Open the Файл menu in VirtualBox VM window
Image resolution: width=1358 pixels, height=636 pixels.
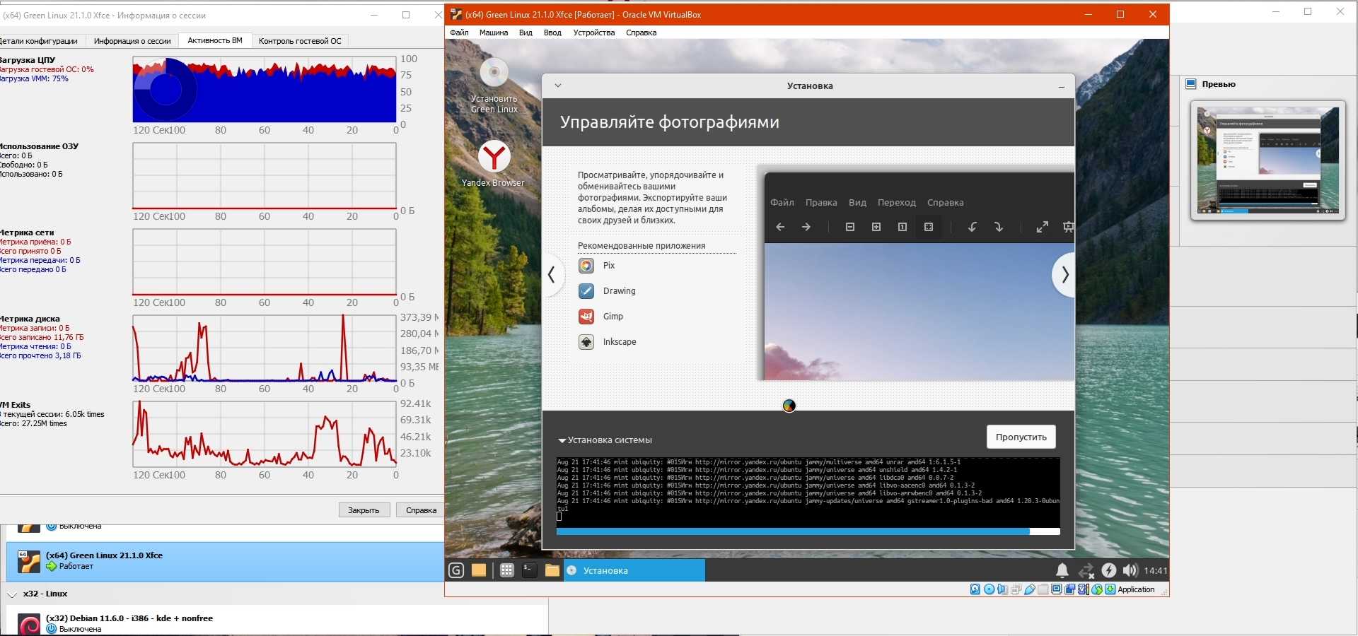pos(459,33)
